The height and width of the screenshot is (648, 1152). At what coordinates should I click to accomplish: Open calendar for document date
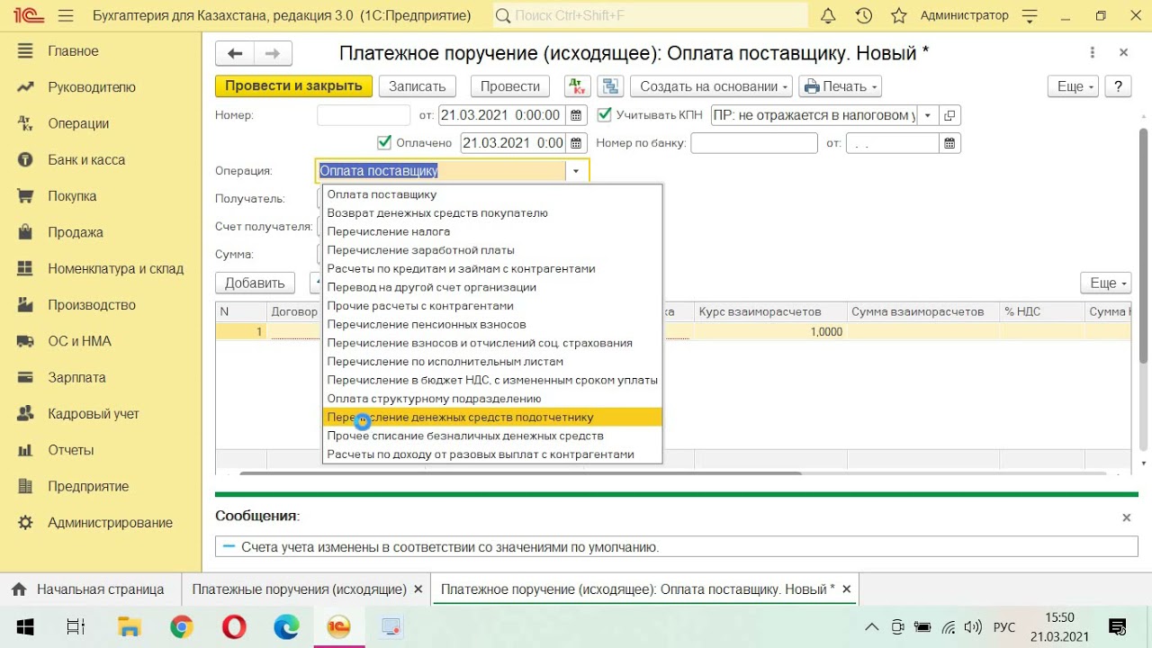[x=577, y=115]
